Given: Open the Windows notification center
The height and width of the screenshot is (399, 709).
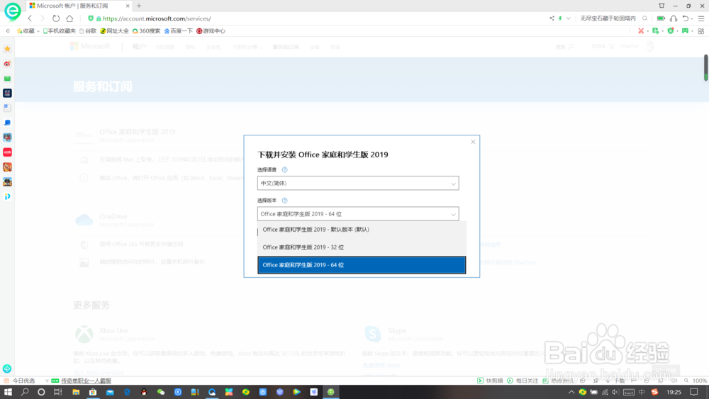Looking at the screenshot, I should pyautogui.click(x=694, y=392).
